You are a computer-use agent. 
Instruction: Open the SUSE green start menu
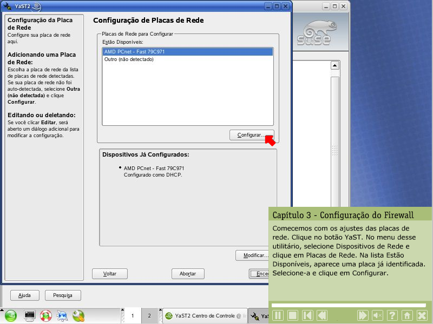click(x=11, y=316)
